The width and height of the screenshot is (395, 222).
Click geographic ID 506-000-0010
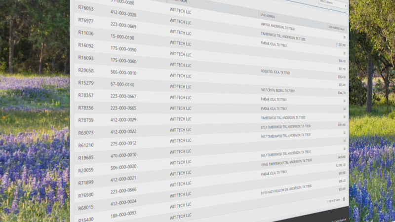click(123, 73)
